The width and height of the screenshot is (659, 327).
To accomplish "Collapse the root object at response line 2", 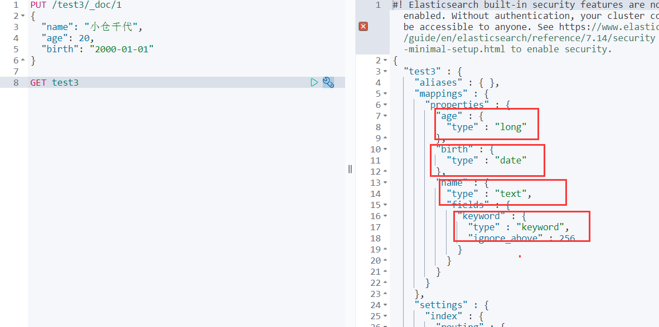I will coord(385,61).
